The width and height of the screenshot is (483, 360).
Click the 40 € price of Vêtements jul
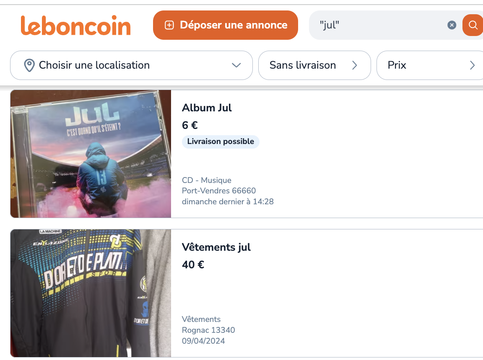(193, 265)
